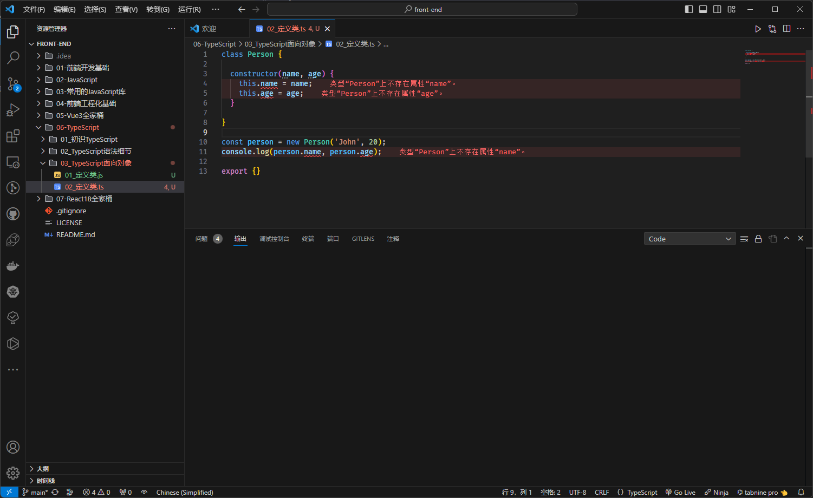Open the Docker panel icon
The height and width of the screenshot is (498, 813).
point(13,266)
